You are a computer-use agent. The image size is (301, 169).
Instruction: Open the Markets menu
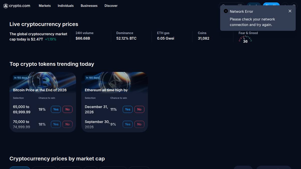(45, 6)
